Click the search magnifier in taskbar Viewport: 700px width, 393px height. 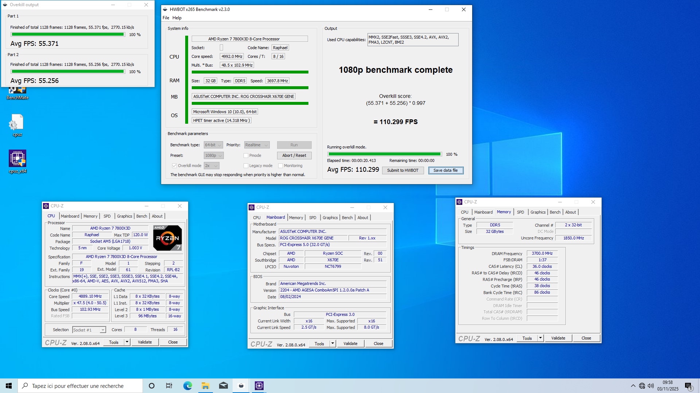coord(25,386)
